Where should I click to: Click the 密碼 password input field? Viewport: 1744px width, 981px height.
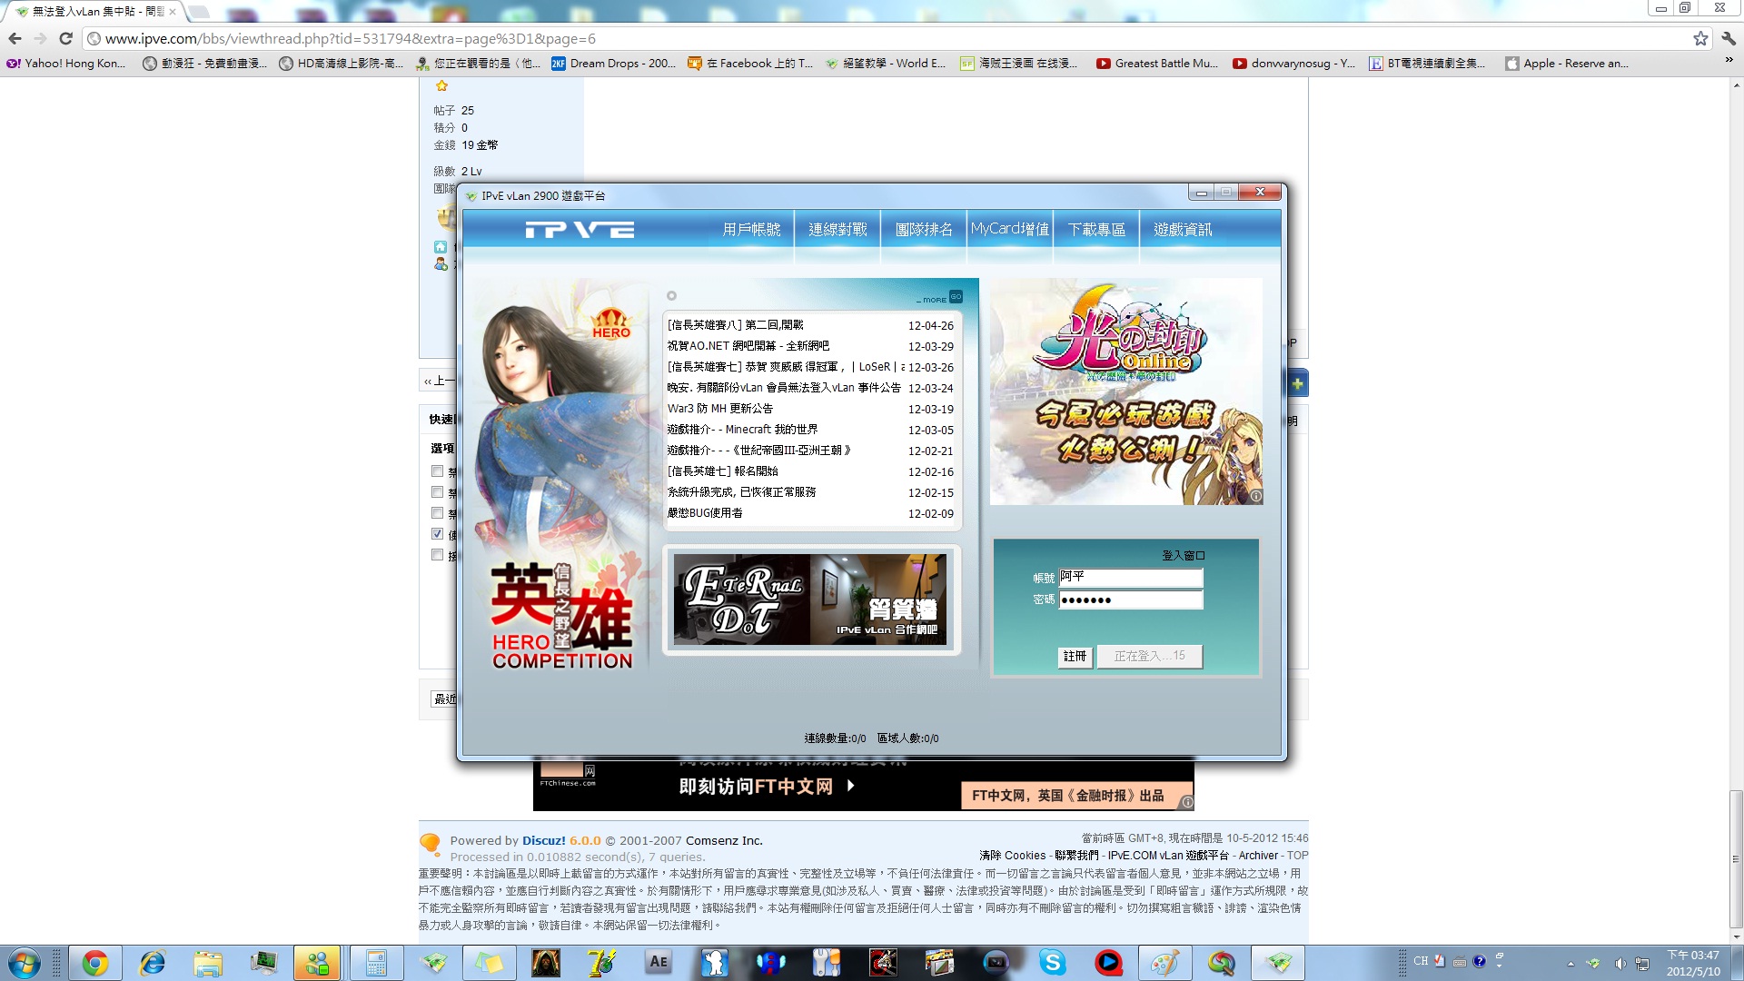pos(1131,599)
